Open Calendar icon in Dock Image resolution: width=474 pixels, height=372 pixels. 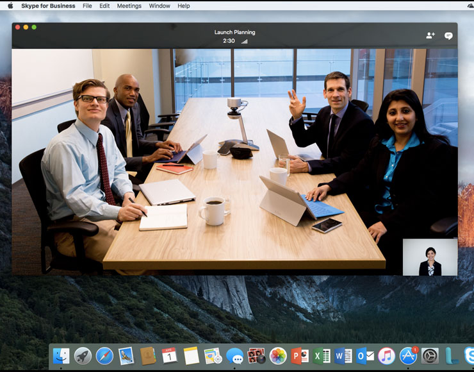point(170,356)
